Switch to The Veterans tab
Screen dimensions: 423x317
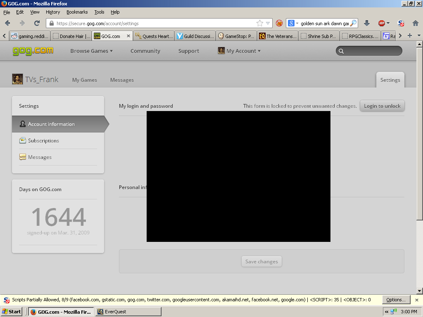278,36
